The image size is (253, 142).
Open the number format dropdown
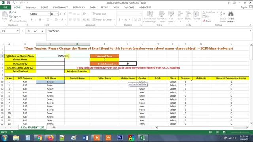140,14
